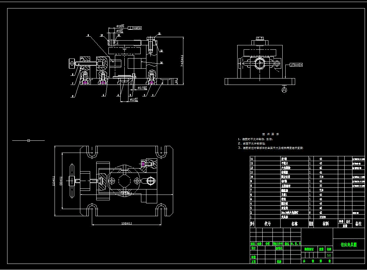Image resolution: width=367 pixels, height=270 pixels.
Task: Click the 标准化 label in title block
Action: 279,248
